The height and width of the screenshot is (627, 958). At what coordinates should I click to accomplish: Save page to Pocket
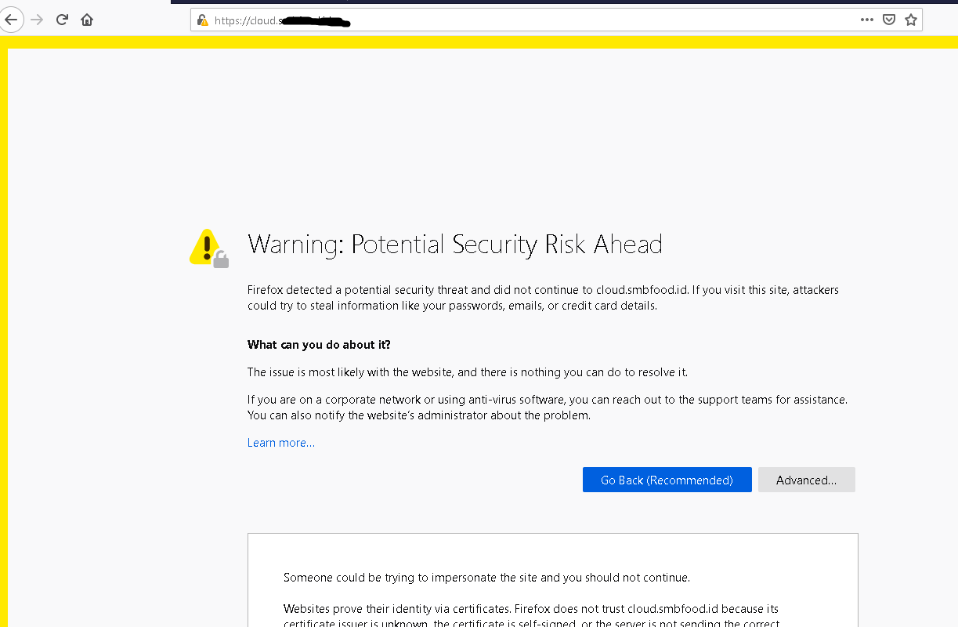click(x=889, y=20)
